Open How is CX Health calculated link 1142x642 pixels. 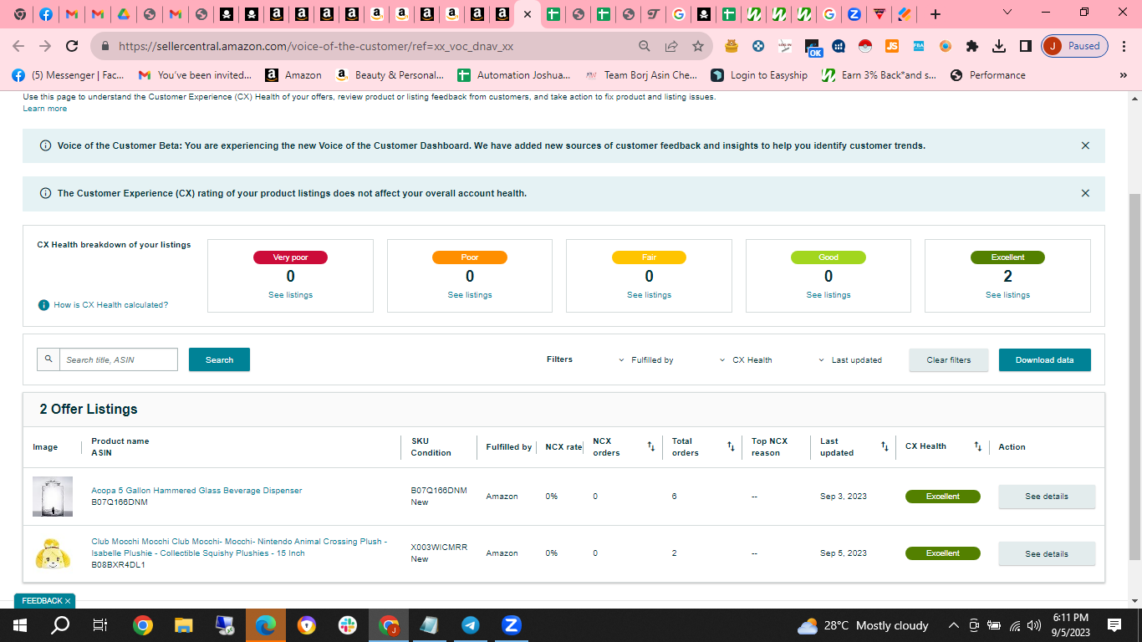(x=110, y=305)
